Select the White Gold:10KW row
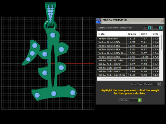The height and width of the screenshot is (124, 166). pyautogui.click(x=128, y=68)
